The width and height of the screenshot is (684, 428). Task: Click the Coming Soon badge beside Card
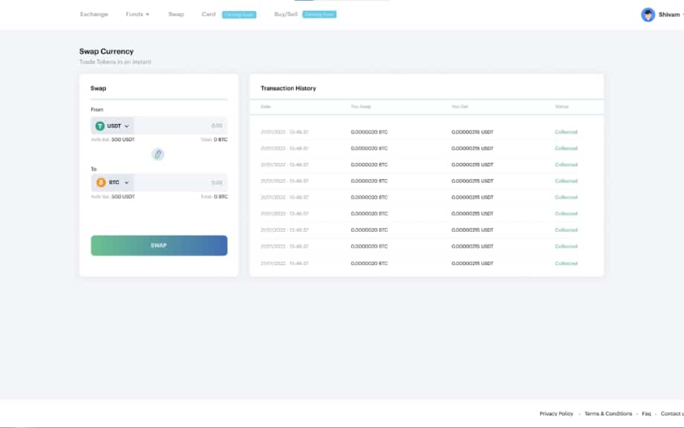tap(239, 15)
